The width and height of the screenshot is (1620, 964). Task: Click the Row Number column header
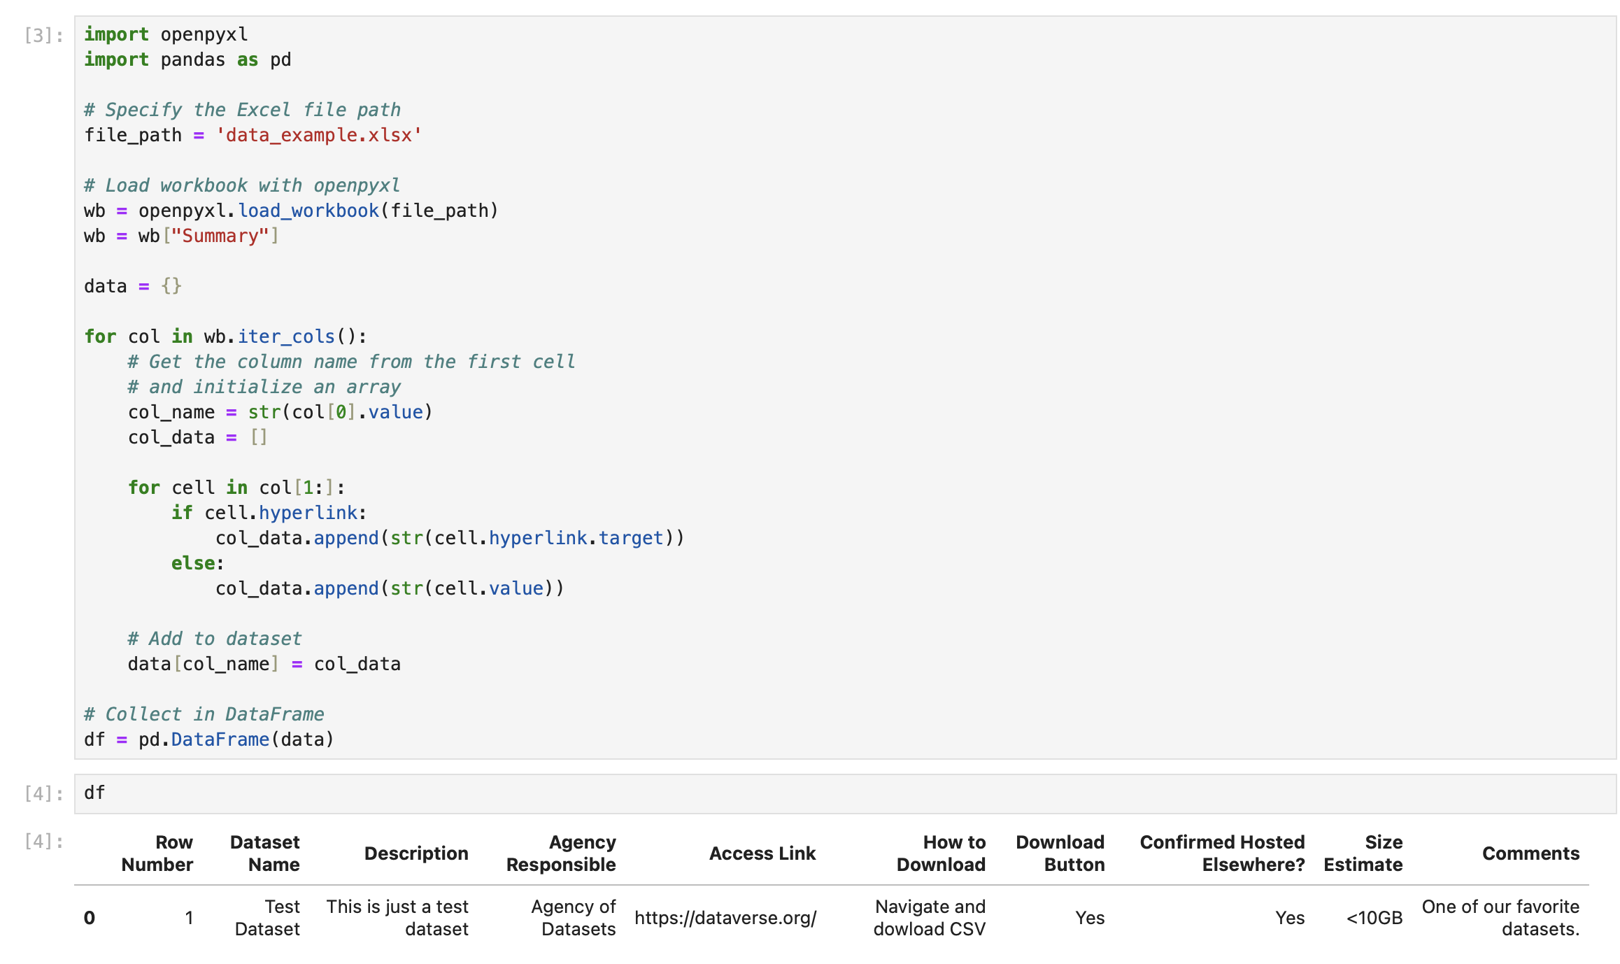pos(157,853)
